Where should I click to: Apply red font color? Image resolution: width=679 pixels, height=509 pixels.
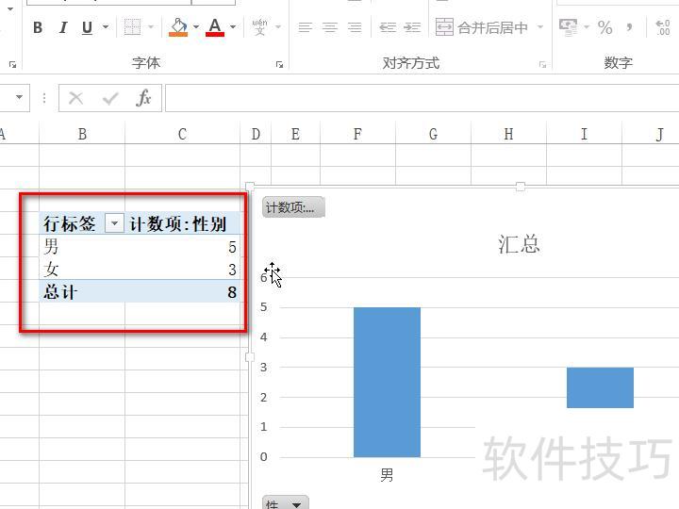tap(215, 26)
